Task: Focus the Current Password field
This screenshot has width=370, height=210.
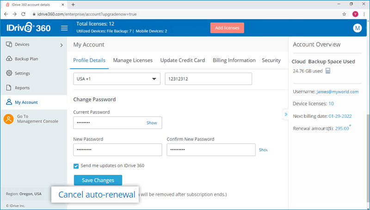Action: (x=117, y=123)
